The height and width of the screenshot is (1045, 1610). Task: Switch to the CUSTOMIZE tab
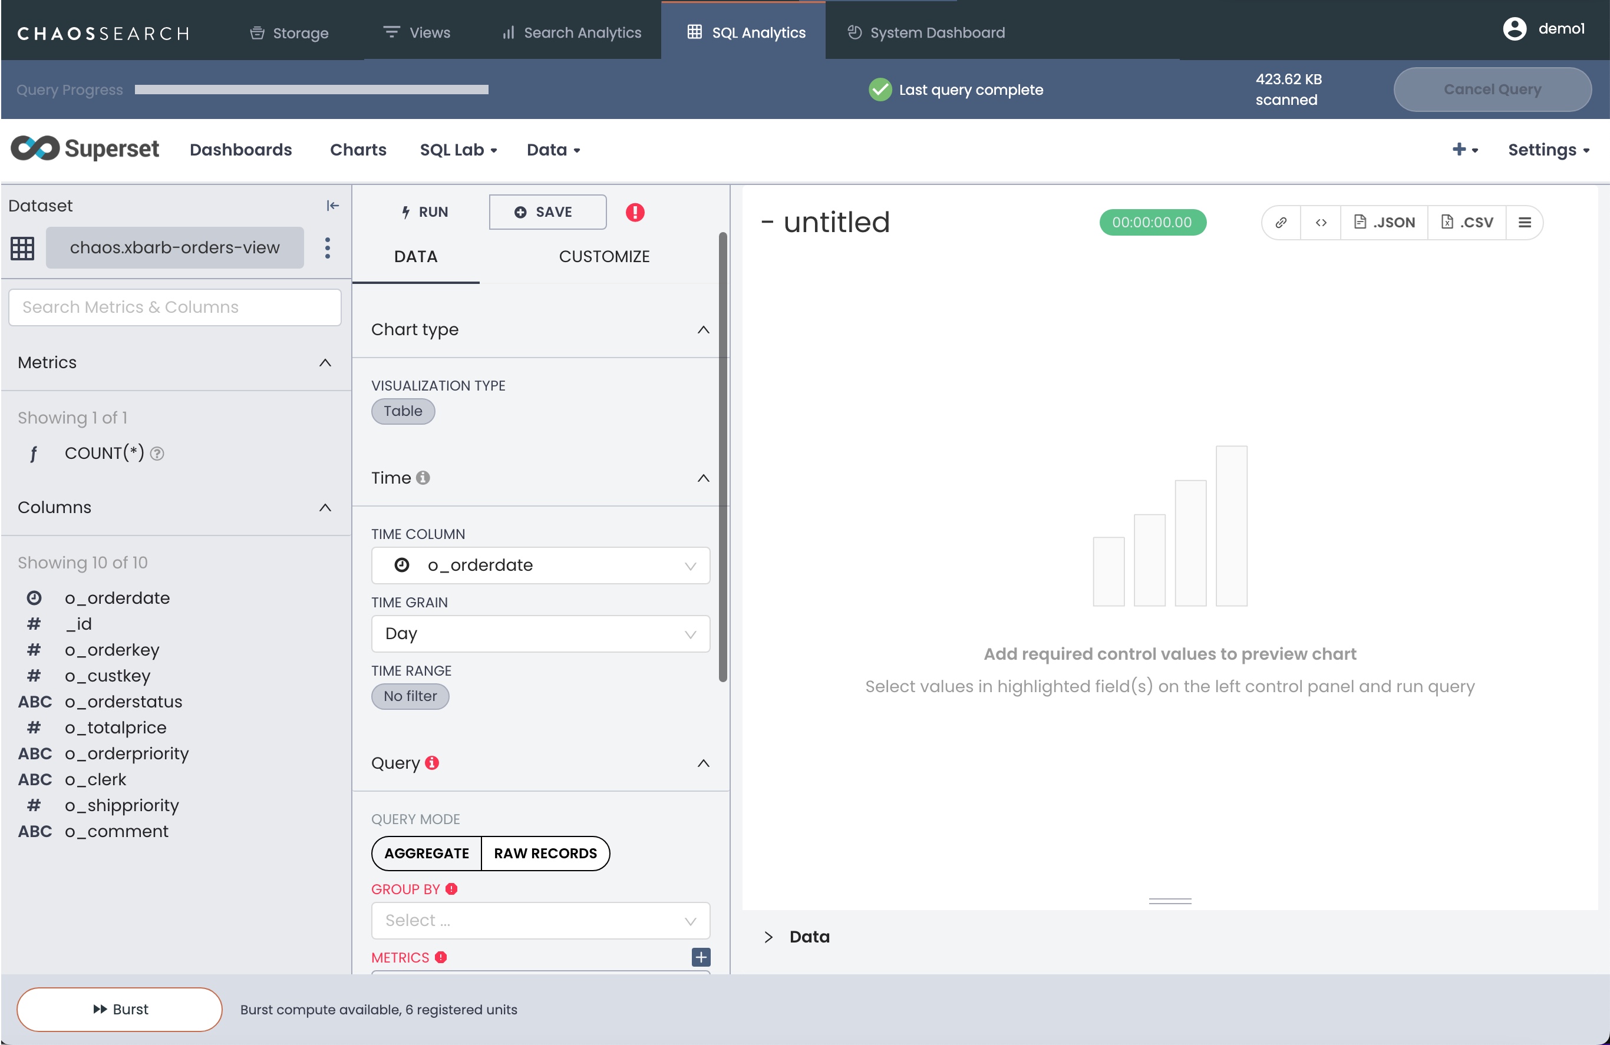603,256
